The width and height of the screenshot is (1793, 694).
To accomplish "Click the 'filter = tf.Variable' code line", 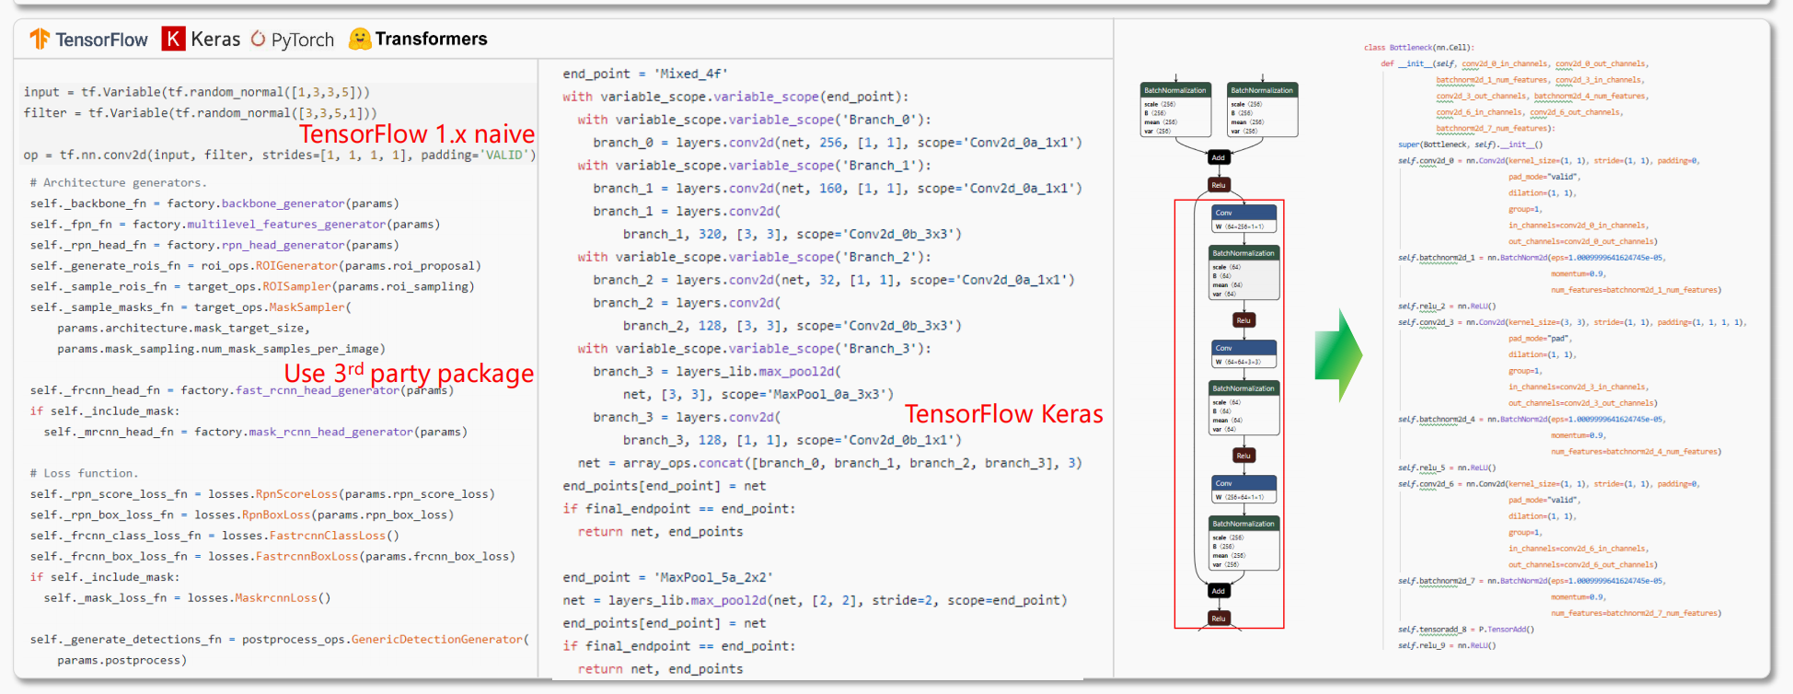I will (x=201, y=113).
